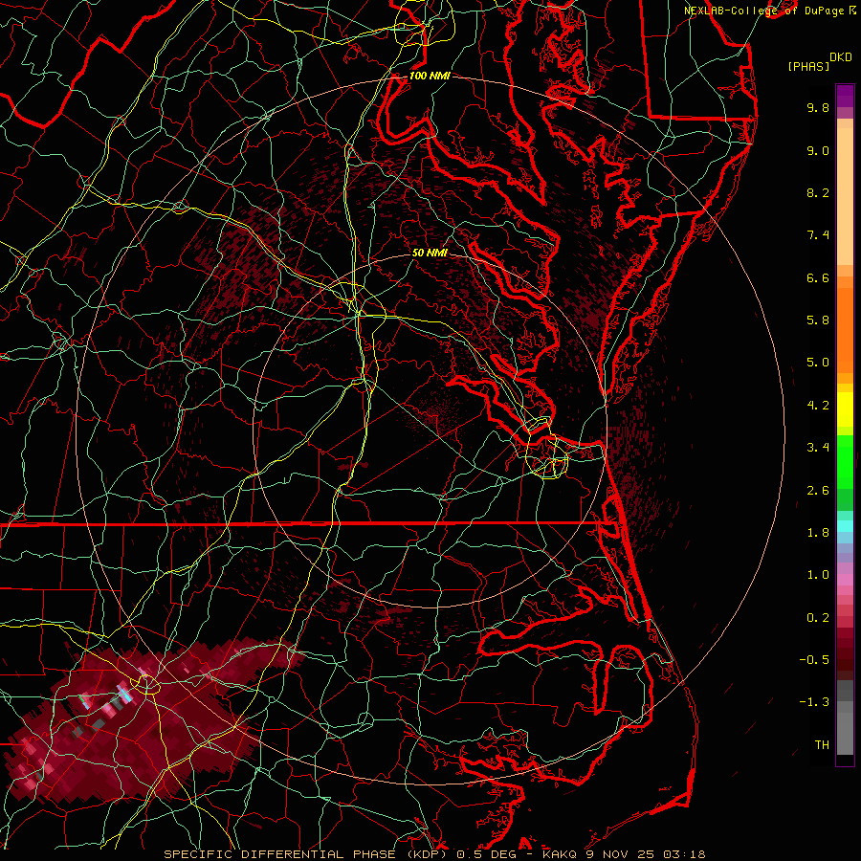Select the 7.4 scale value
Image resolution: width=861 pixels, height=861 pixels.
[x=818, y=235]
